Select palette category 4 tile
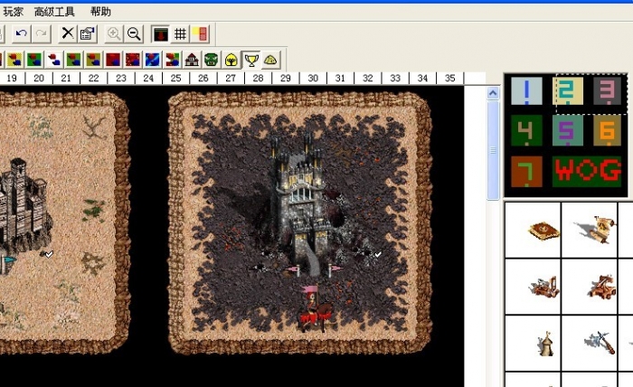Image resolution: width=633 pixels, height=387 pixels. pyautogui.click(x=526, y=130)
